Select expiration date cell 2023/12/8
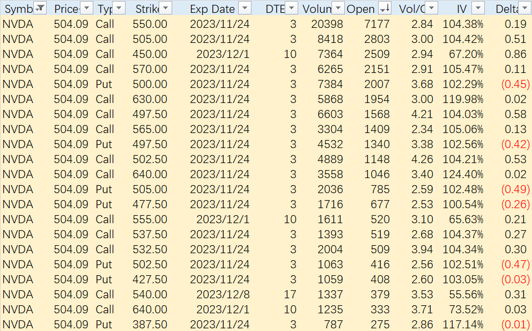 click(223, 294)
